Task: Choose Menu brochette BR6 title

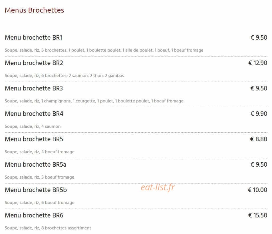Action: 34,215
